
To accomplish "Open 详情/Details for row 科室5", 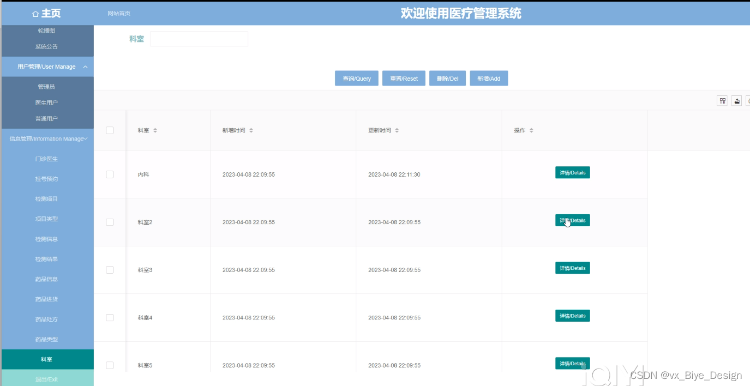I will [x=573, y=364].
